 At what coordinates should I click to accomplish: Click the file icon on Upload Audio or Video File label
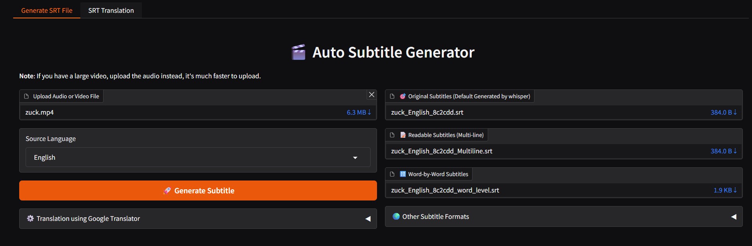click(x=26, y=96)
